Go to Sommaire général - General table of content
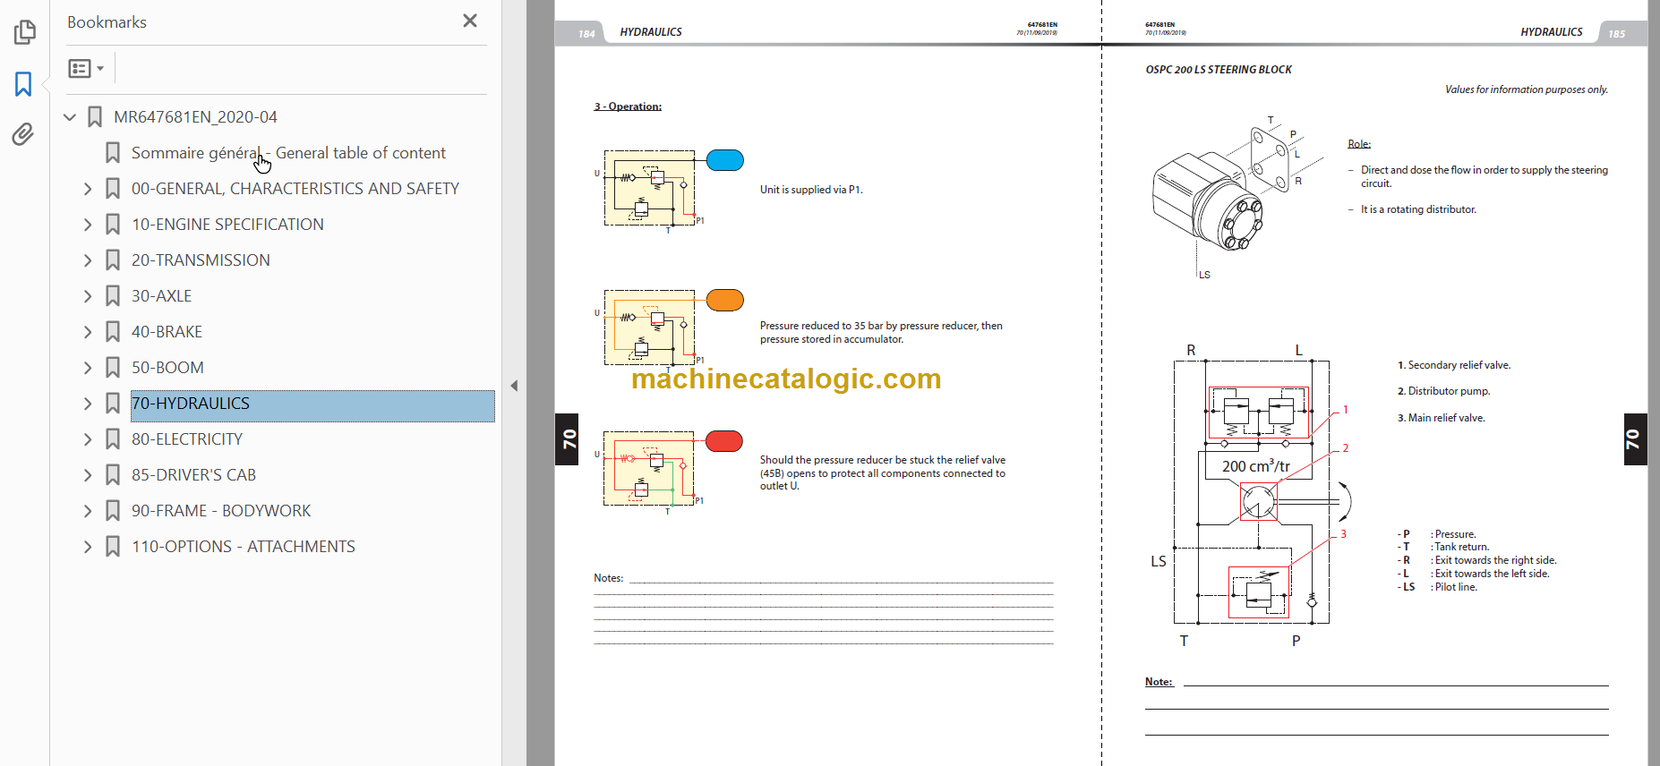The width and height of the screenshot is (1660, 766). point(288,153)
